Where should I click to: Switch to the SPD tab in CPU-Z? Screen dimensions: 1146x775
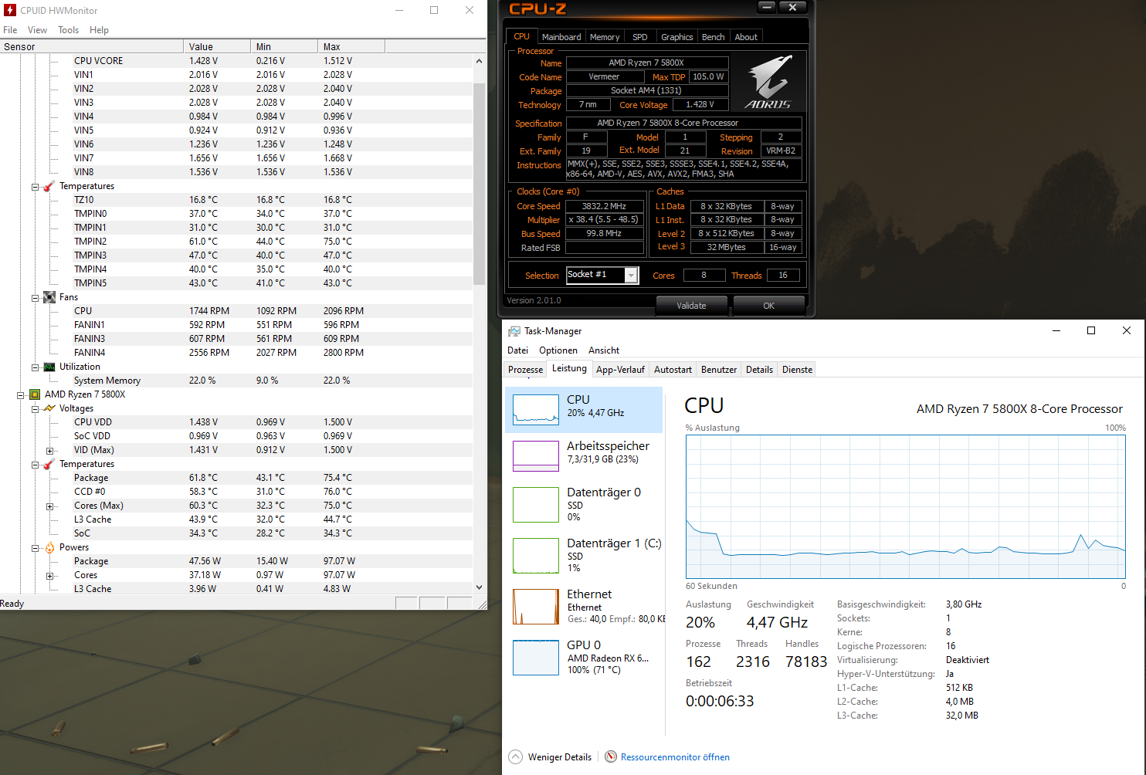coord(640,37)
